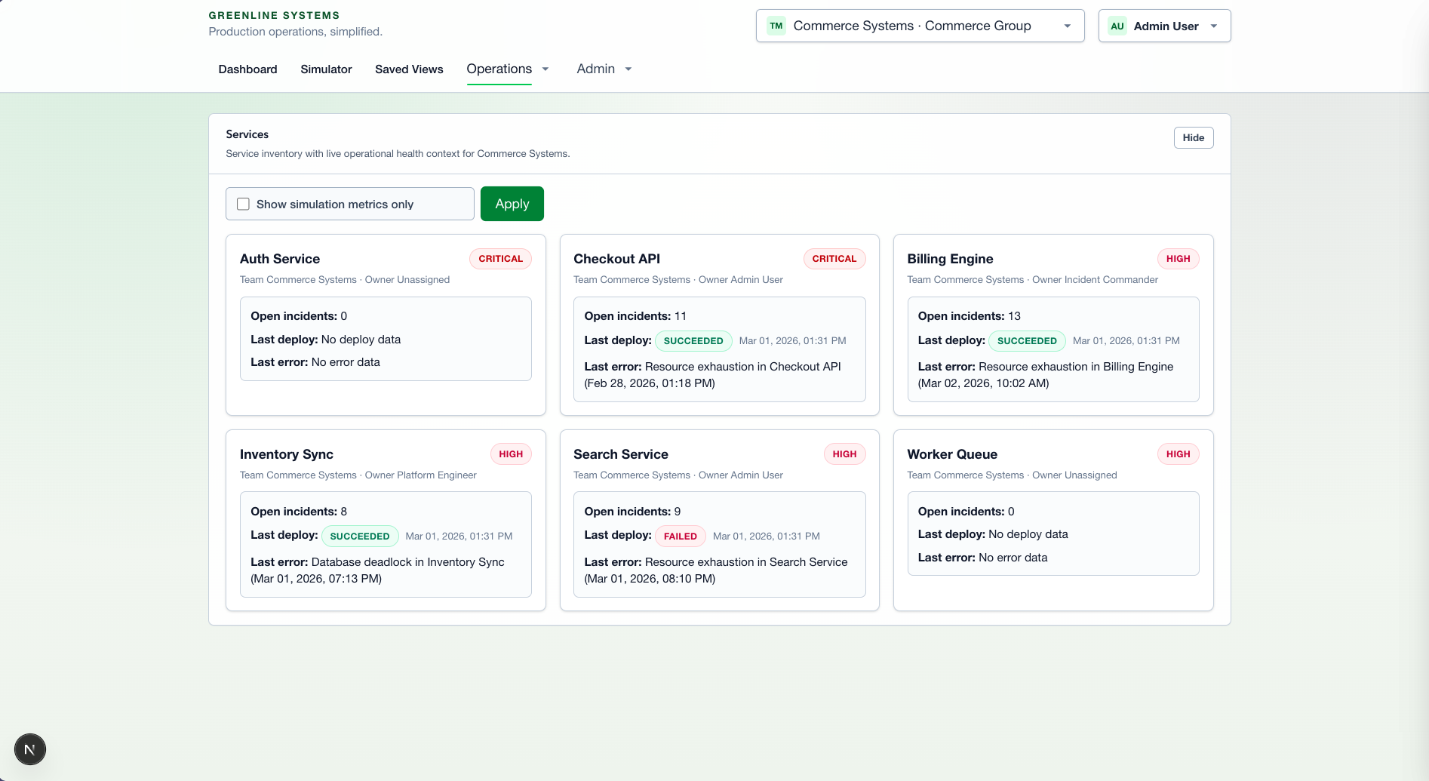The height and width of the screenshot is (781, 1429).
Task: Click the HIGH badge on Billing Engine
Action: click(x=1177, y=259)
